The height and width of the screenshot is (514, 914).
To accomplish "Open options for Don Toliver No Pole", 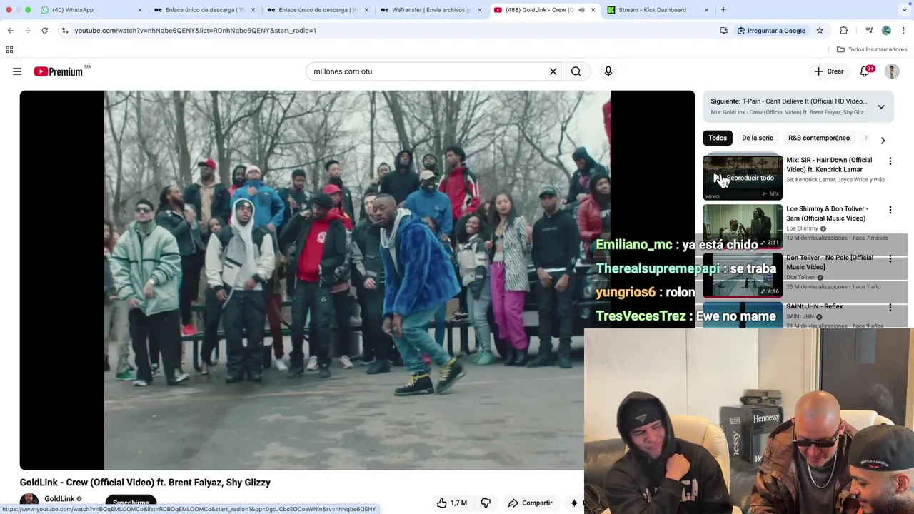I will [890, 258].
